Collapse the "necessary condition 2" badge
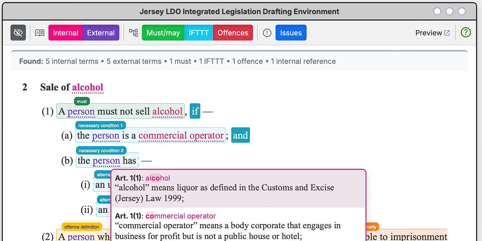This screenshot has width=482, height=241. click(101, 150)
